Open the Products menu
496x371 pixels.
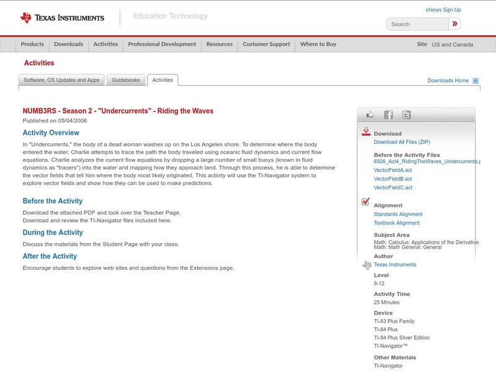coord(32,44)
